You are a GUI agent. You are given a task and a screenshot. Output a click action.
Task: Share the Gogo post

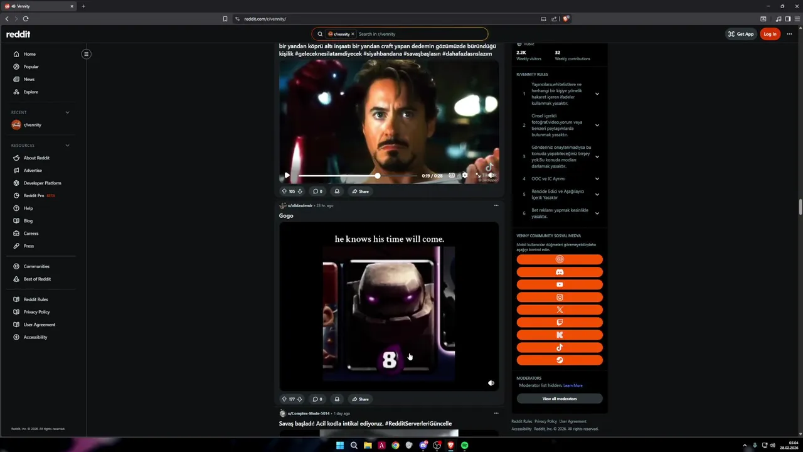coord(360,399)
